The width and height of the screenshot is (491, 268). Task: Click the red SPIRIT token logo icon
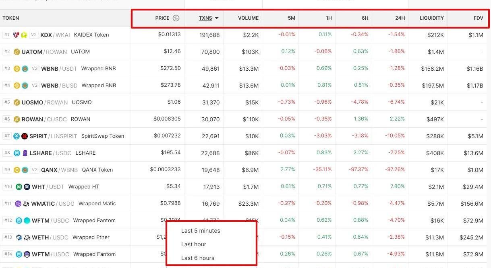point(25,136)
